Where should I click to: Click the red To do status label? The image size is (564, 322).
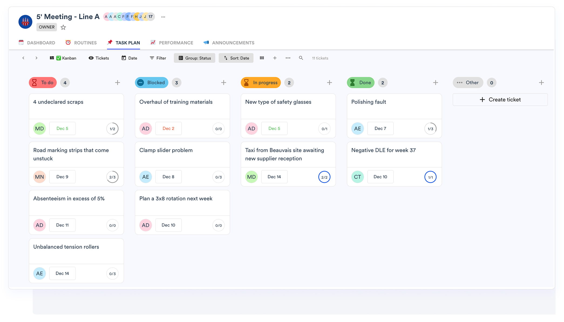[x=43, y=83]
